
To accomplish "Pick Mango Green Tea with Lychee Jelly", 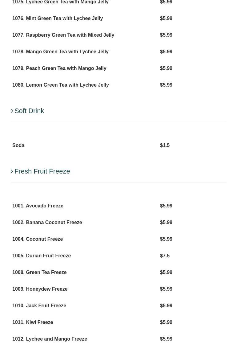I will click(x=60, y=52).
